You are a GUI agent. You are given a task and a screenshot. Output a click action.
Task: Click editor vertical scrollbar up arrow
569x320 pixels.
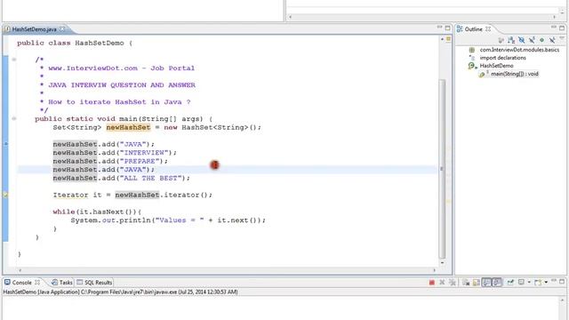point(442,39)
